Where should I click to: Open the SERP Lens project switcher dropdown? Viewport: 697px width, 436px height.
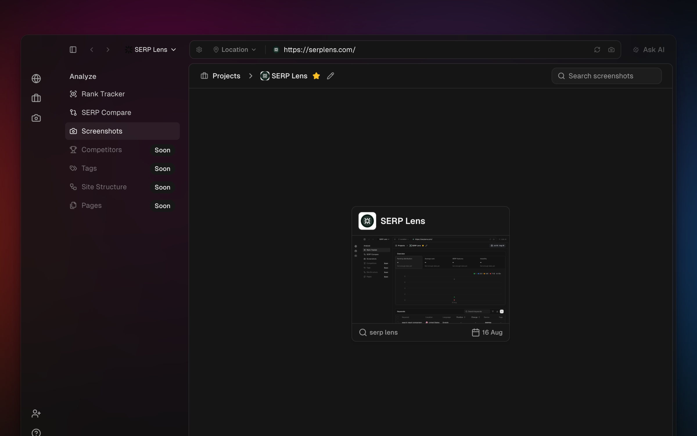151,50
